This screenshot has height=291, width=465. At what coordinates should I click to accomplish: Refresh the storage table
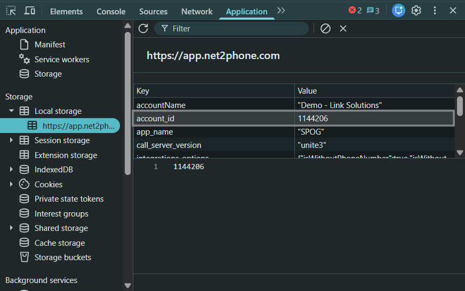click(x=143, y=28)
